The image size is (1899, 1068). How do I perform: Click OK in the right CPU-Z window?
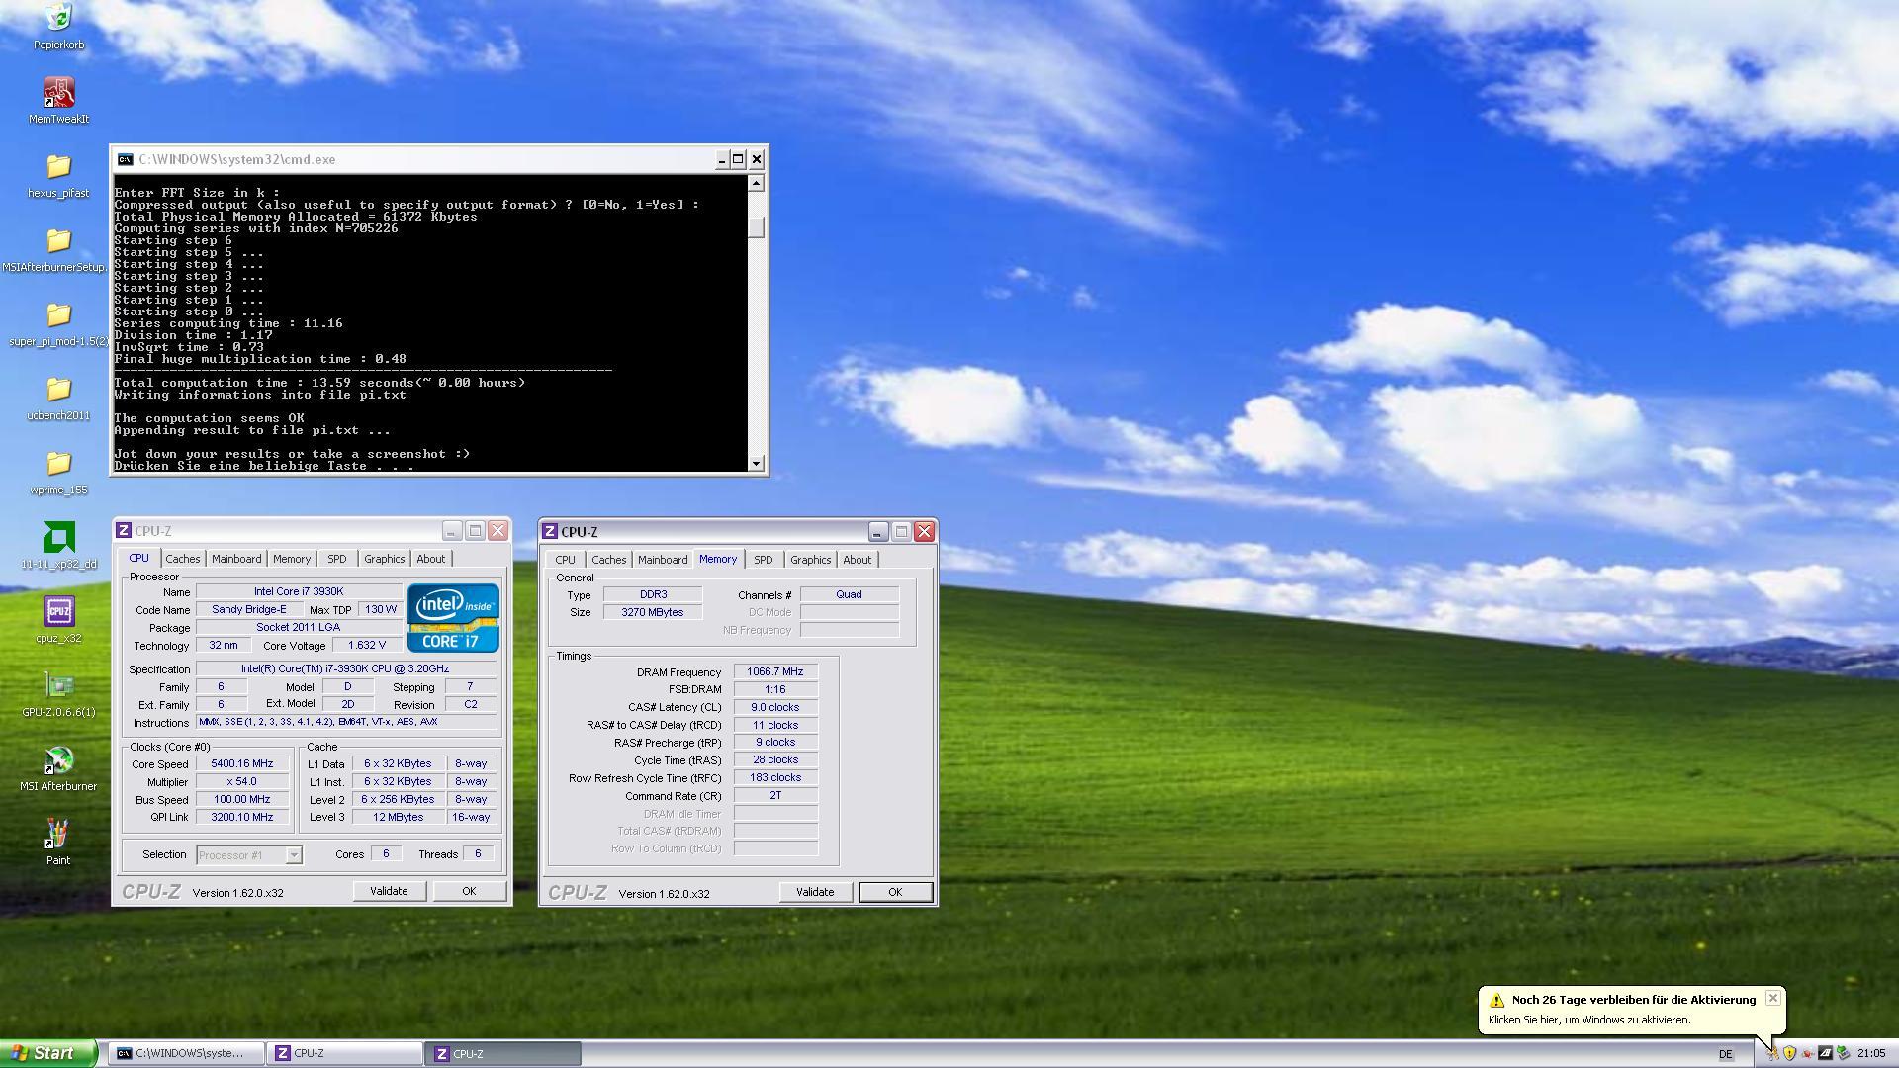point(895,892)
